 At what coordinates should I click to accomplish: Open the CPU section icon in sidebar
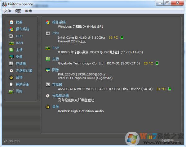coord(11,36)
